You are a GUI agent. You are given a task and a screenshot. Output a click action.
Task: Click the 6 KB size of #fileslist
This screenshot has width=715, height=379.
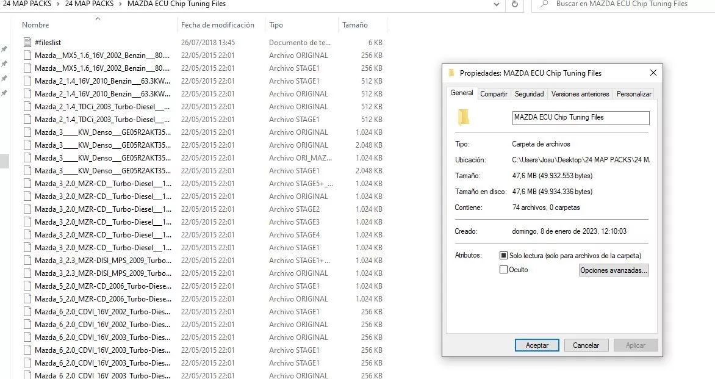click(x=375, y=42)
